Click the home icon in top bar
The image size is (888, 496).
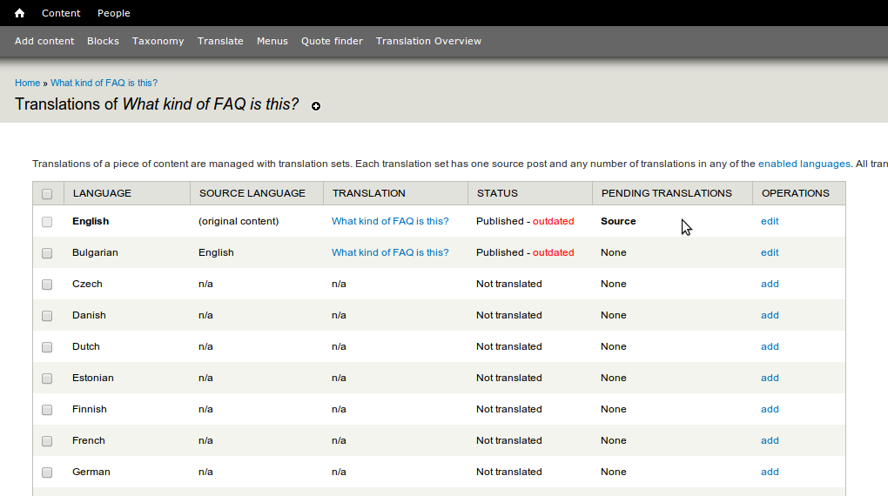coord(19,13)
